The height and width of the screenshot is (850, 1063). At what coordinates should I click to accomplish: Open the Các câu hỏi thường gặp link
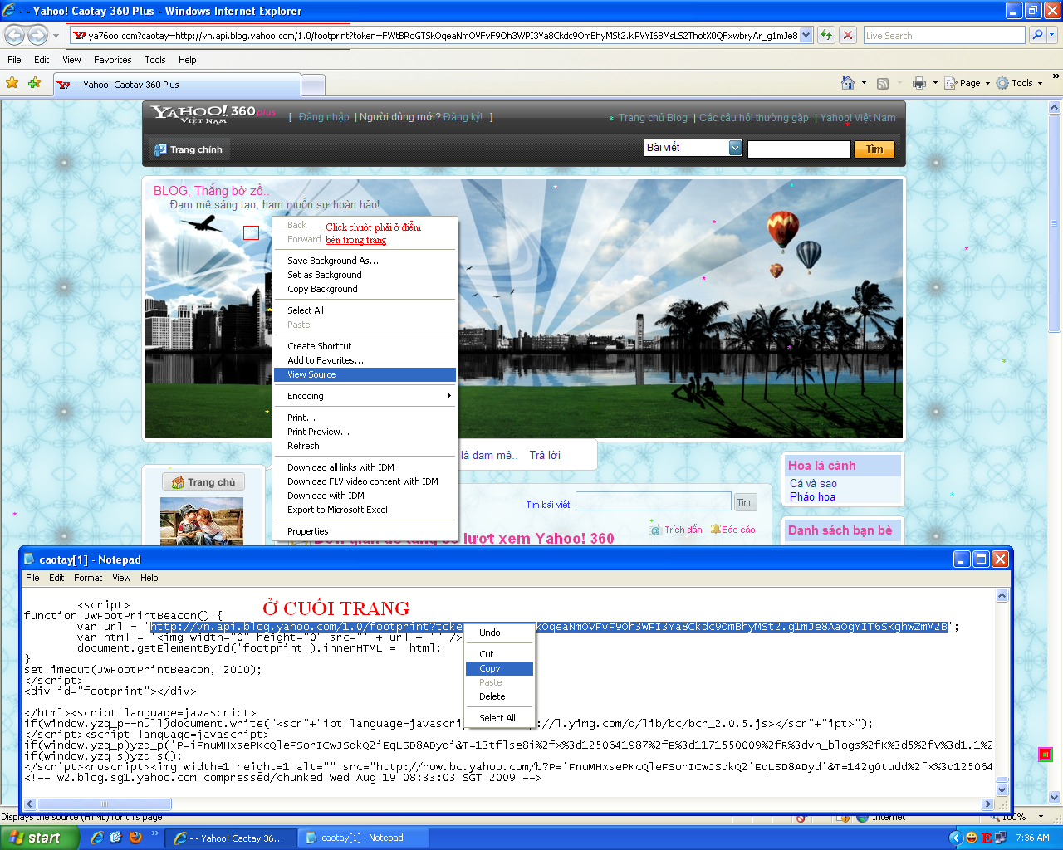coord(754,118)
